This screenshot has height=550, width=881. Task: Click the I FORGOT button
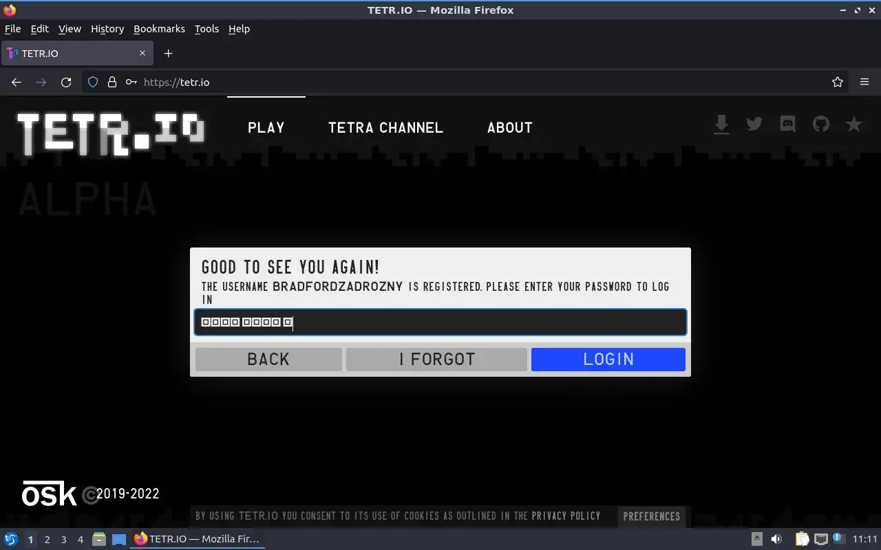(437, 359)
